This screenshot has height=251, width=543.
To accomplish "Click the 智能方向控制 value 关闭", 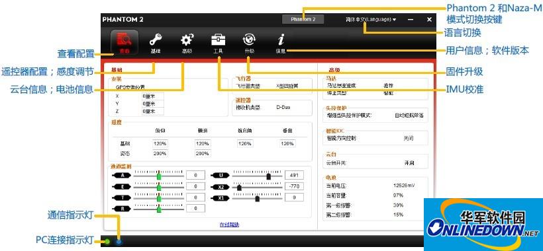I will 409,139.
